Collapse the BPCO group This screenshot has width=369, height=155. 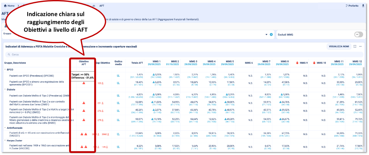click(5, 69)
